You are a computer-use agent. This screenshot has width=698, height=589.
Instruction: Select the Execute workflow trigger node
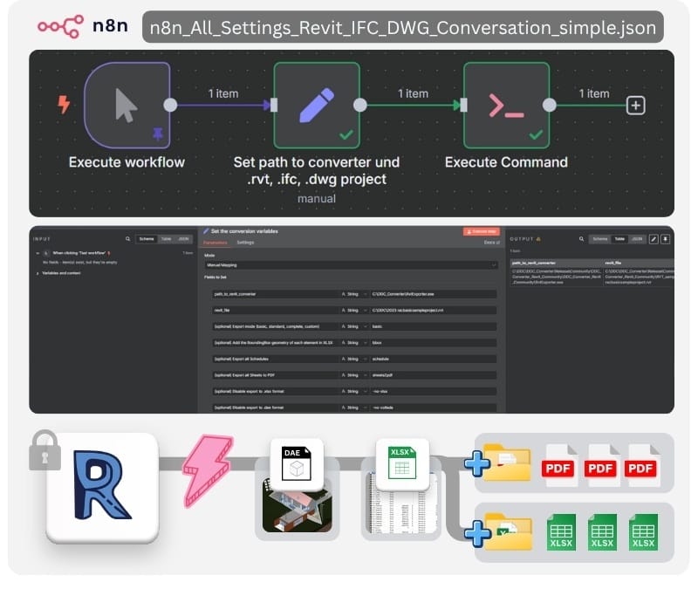pos(127,105)
